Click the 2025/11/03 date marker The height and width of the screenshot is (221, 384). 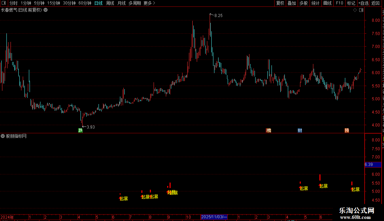(x=214, y=217)
